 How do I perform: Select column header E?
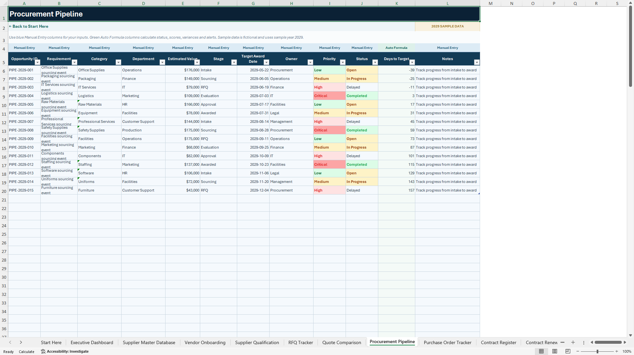pos(183,3)
